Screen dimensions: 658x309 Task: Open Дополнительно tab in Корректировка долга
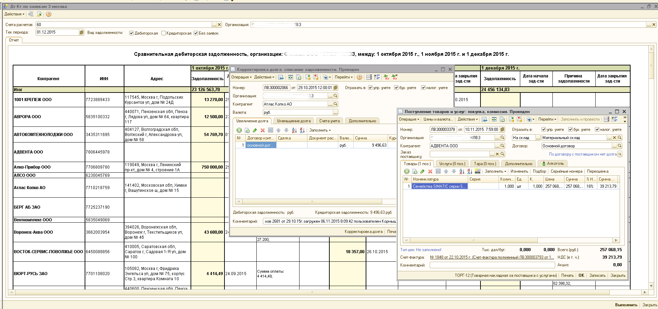pyautogui.click(x=362, y=121)
